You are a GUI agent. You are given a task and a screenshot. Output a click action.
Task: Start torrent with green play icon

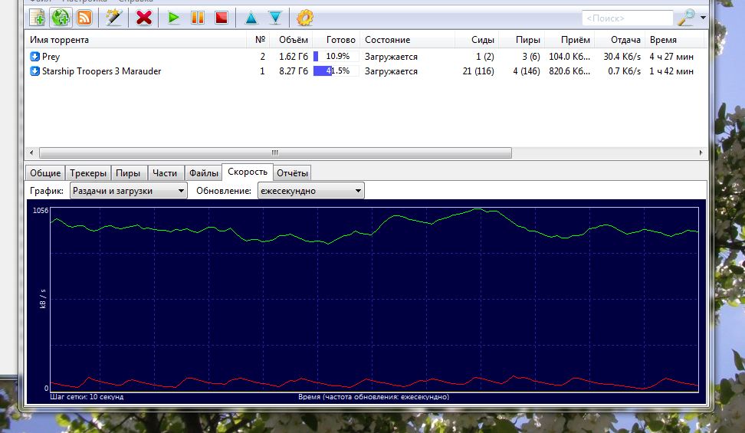pyautogui.click(x=174, y=17)
